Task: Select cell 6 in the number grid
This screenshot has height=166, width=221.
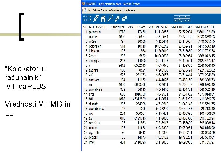Action: [x=176, y=20]
